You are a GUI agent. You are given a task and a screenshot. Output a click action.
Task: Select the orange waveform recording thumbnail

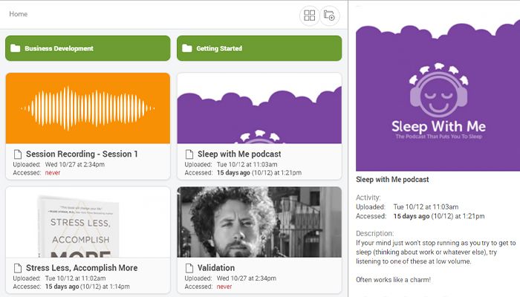(x=88, y=108)
